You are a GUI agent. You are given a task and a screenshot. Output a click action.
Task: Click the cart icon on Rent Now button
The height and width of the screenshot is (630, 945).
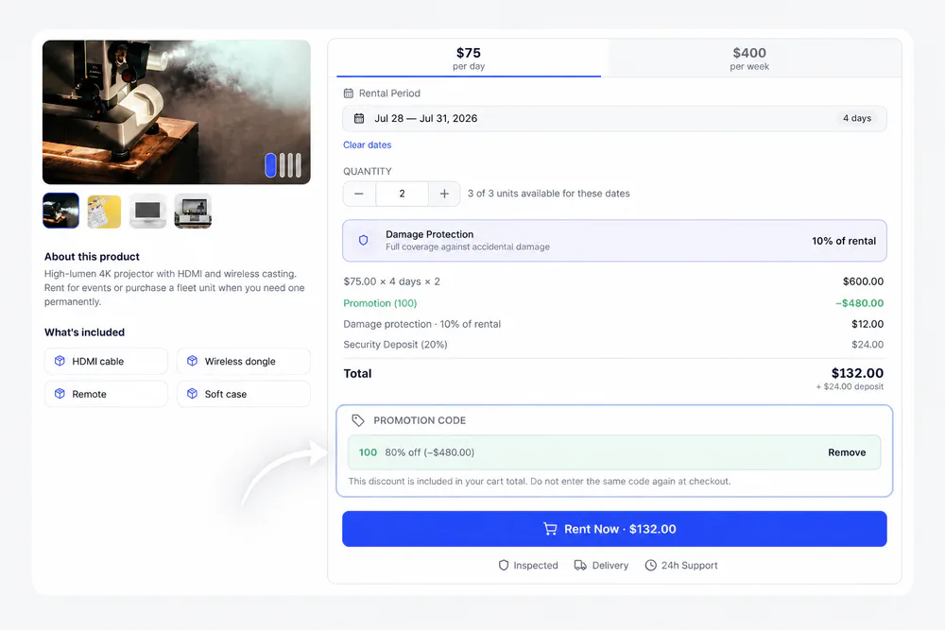(x=550, y=529)
